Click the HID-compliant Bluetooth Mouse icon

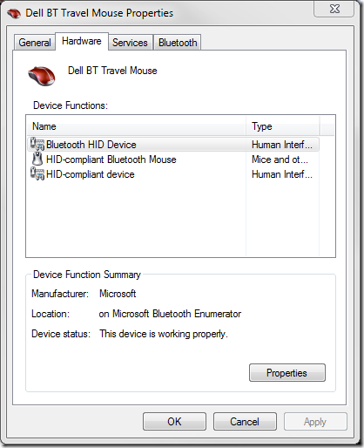point(37,159)
